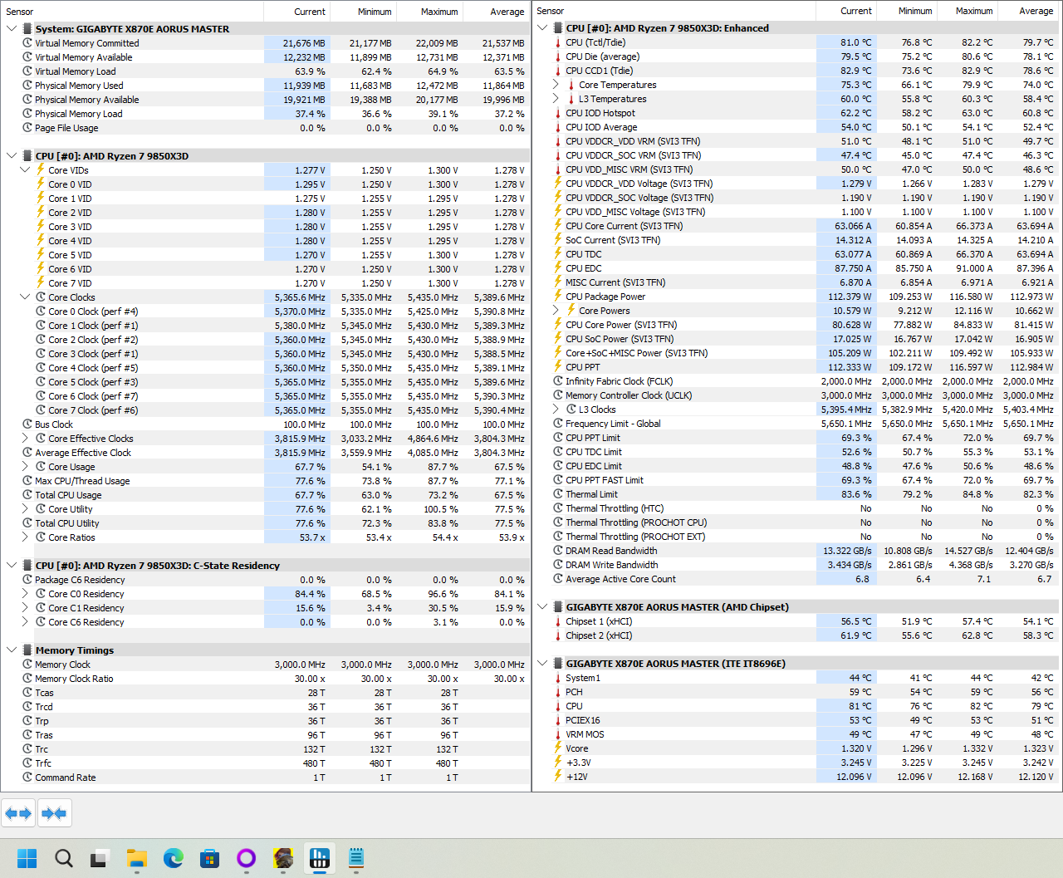Click the icon beside Thermal Limit

coord(558,494)
